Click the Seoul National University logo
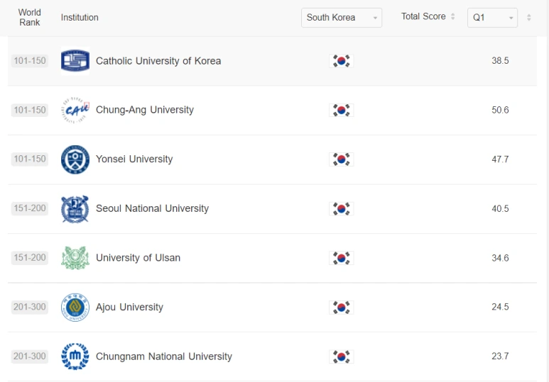 75,209
